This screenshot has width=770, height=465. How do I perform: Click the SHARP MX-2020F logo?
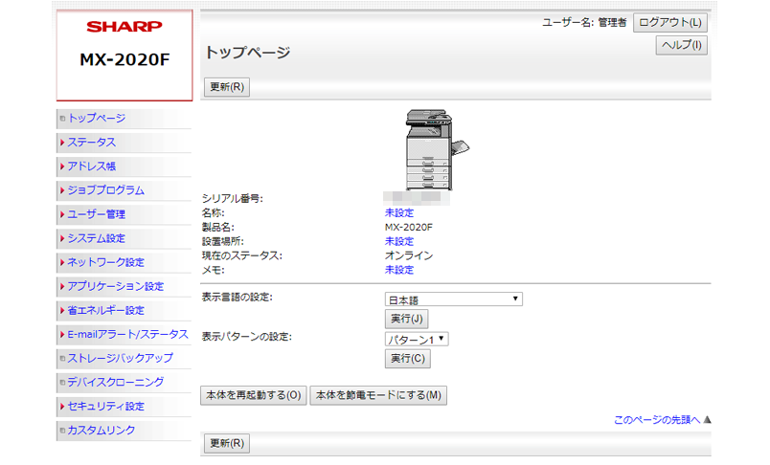125,44
